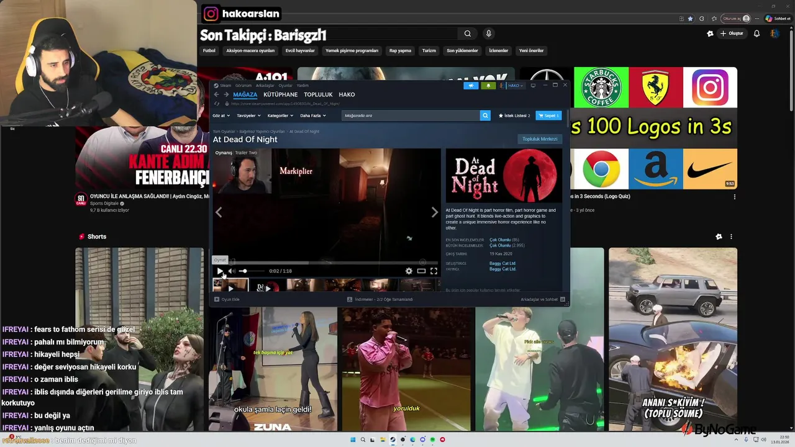Play the At Dead Of Night trailer
The image size is (795, 447).
(220, 271)
